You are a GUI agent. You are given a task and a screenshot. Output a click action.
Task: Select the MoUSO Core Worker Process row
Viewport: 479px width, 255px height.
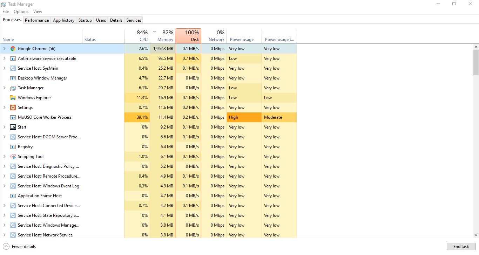tap(45, 117)
